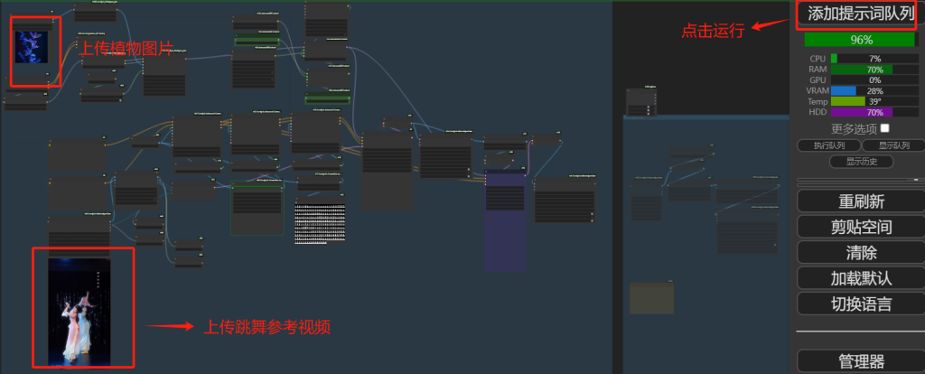Select the tall purple node
Image resolution: width=925 pixels, height=374 pixels.
(x=505, y=220)
